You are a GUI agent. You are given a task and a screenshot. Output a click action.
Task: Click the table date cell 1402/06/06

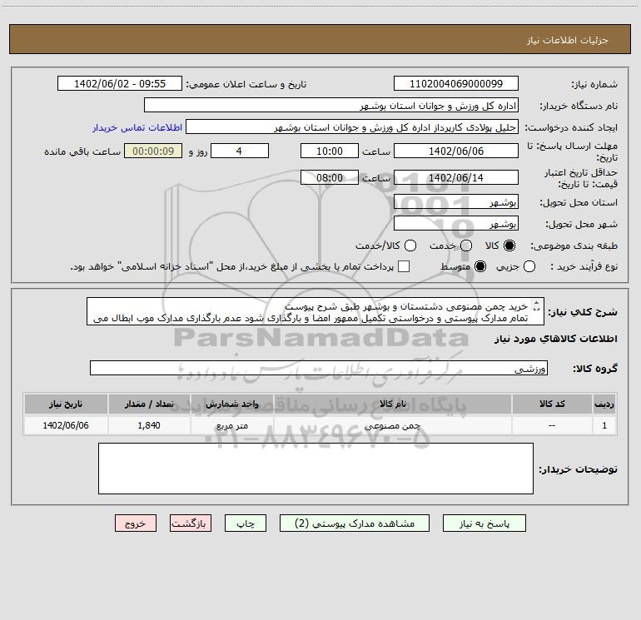[x=66, y=425]
